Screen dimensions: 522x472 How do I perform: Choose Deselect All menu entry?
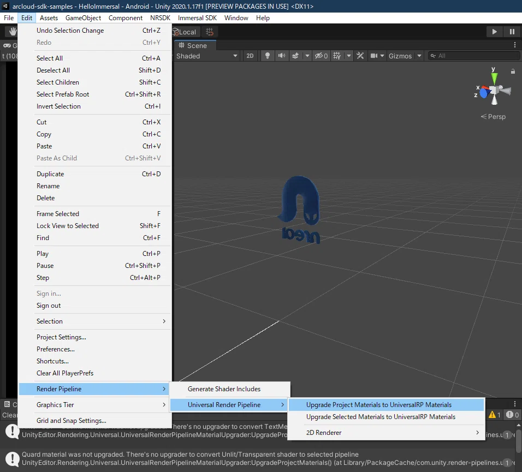[95, 70]
